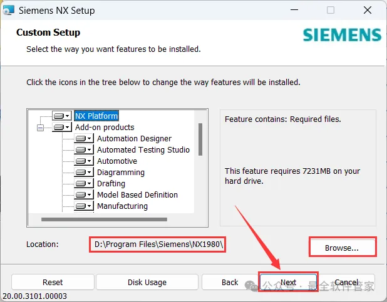387x302 pixels.
Task: Reset feature selections to defaults
Action: coord(53,282)
